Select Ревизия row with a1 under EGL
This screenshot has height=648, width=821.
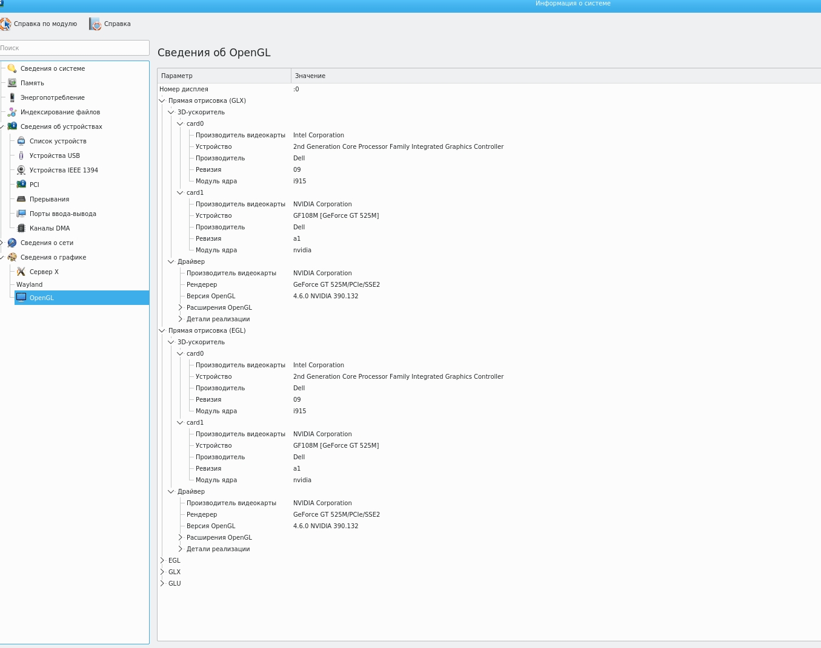point(489,468)
